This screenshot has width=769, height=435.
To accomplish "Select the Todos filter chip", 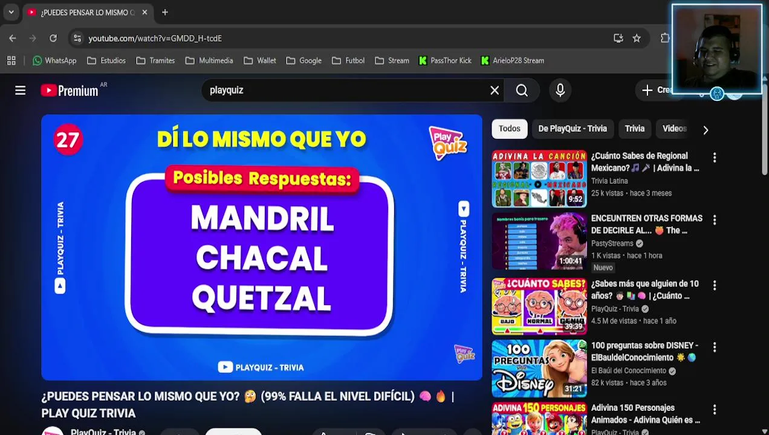I will 509,129.
